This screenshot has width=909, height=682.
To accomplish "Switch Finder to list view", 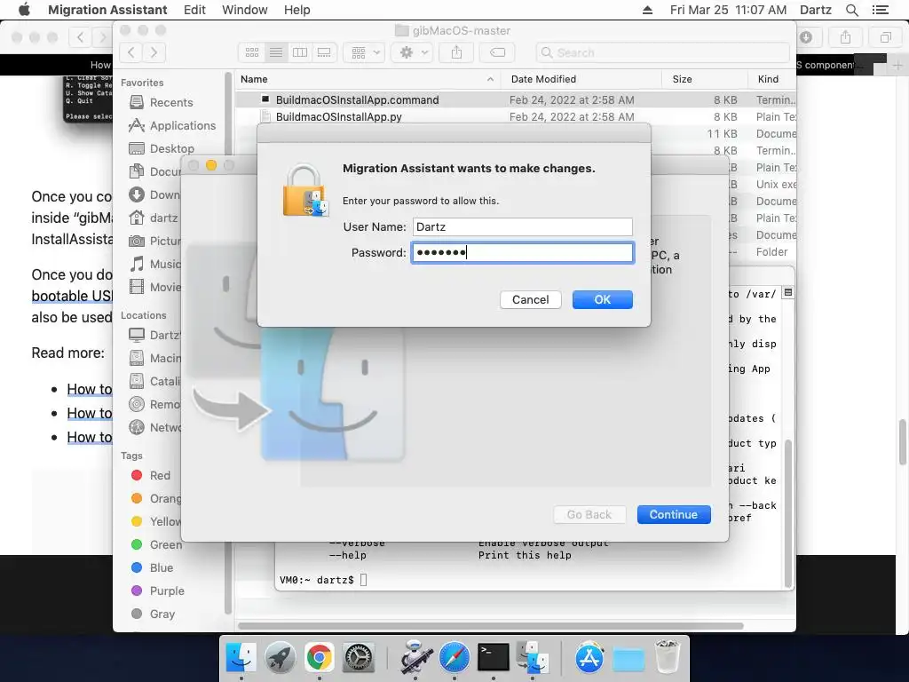I will point(276,52).
